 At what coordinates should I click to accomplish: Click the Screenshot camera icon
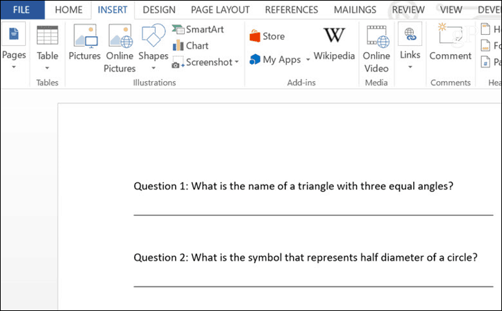pyautogui.click(x=178, y=62)
